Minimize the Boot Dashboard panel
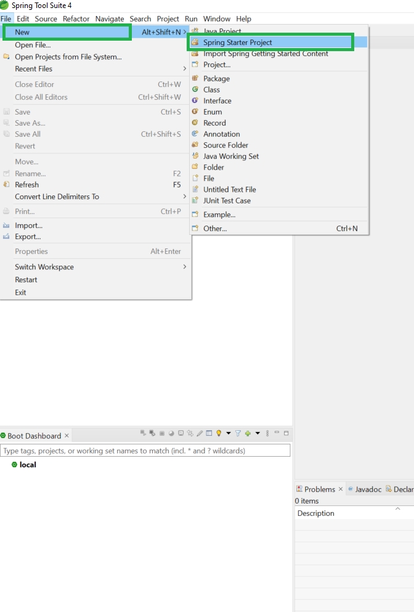Viewport: 414px width, 612px height. (277, 433)
